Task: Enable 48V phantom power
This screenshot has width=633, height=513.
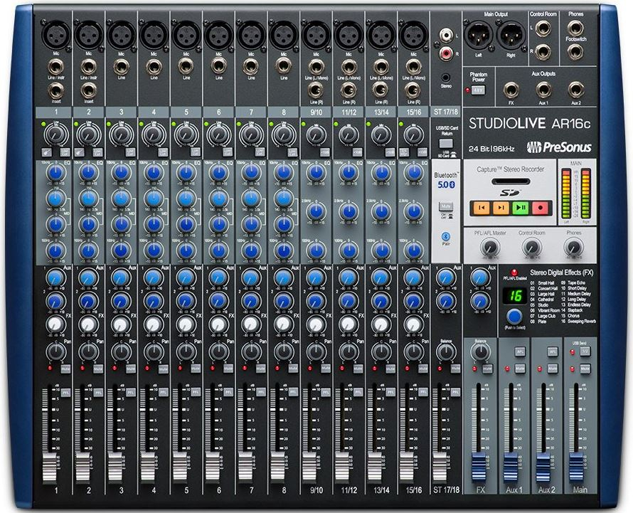Action: click(479, 90)
